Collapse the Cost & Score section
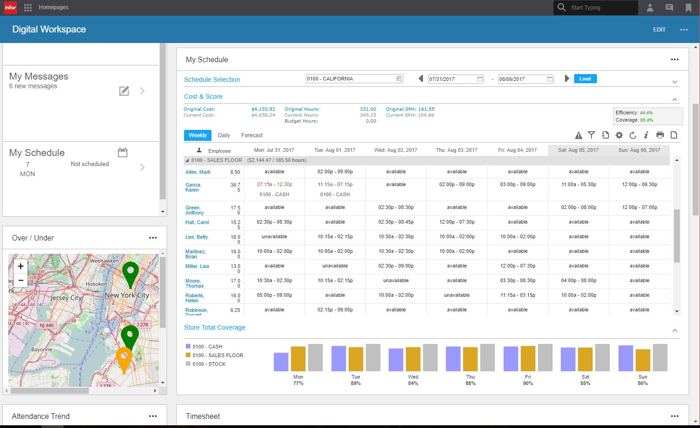The image size is (700, 428). tap(674, 99)
